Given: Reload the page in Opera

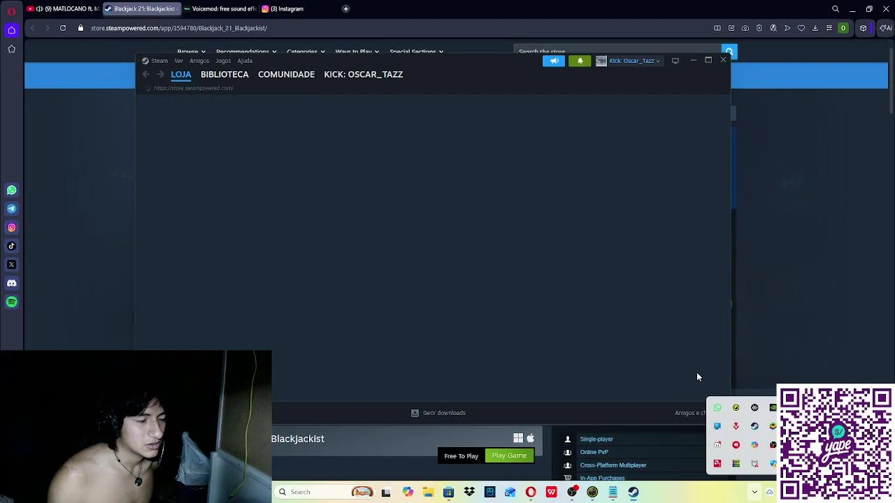Looking at the screenshot, I should tap(63, 28).
